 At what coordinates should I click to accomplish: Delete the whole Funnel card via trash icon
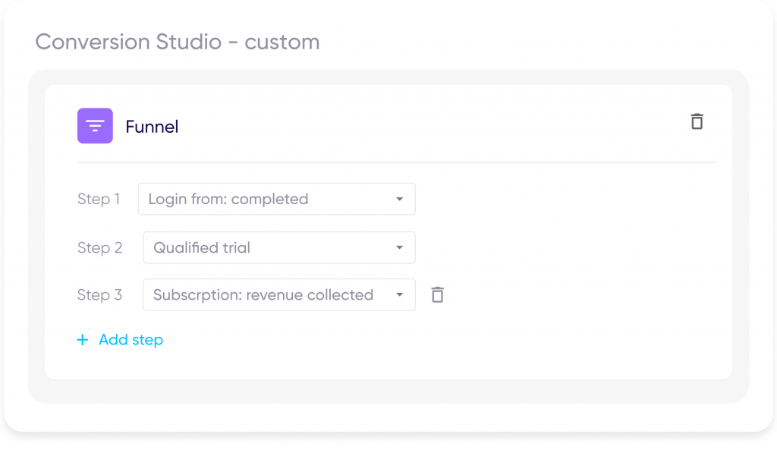[x=697, y=121]
